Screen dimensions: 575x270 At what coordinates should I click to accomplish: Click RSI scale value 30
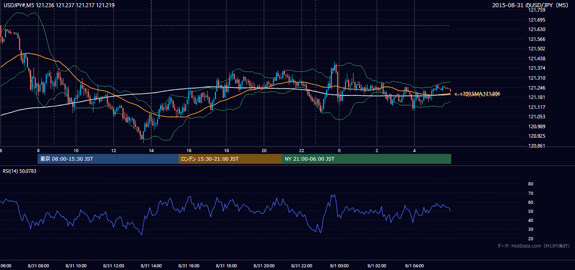click(x=530, y=229)
